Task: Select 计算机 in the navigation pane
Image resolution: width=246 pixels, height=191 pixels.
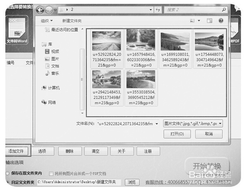Action: pyautogui.click(x=50, y=88)
